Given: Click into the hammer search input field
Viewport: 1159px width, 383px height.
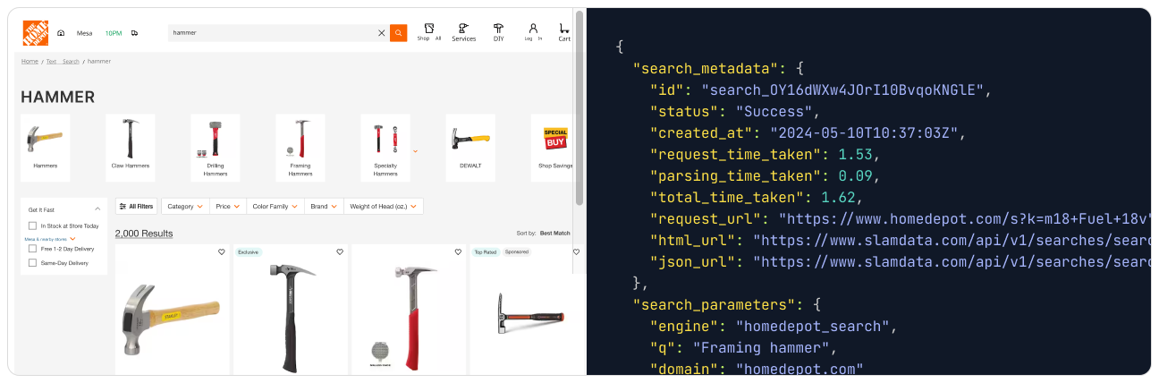Looking at the screenshot, I should (x=268, y=33).
